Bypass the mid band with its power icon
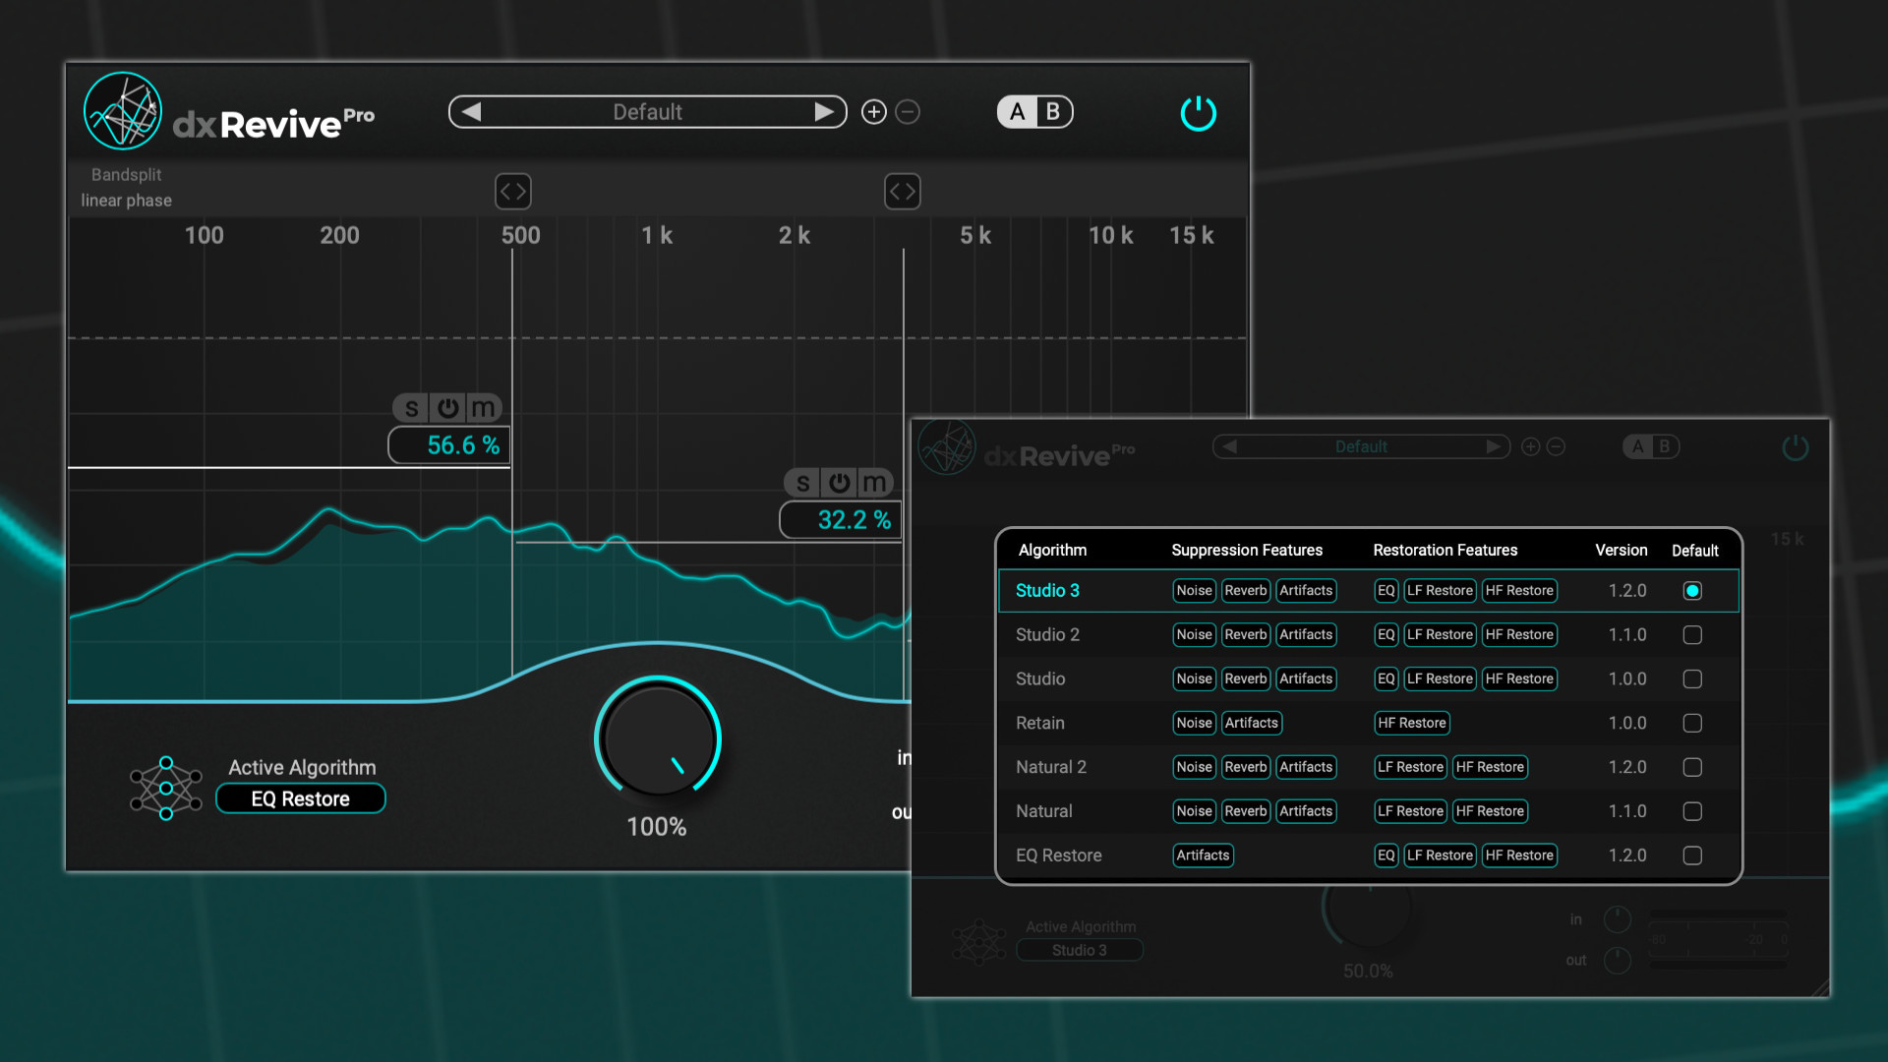 (839, 483)
